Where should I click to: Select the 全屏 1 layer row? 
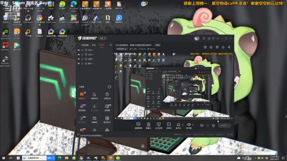point(95,59)
